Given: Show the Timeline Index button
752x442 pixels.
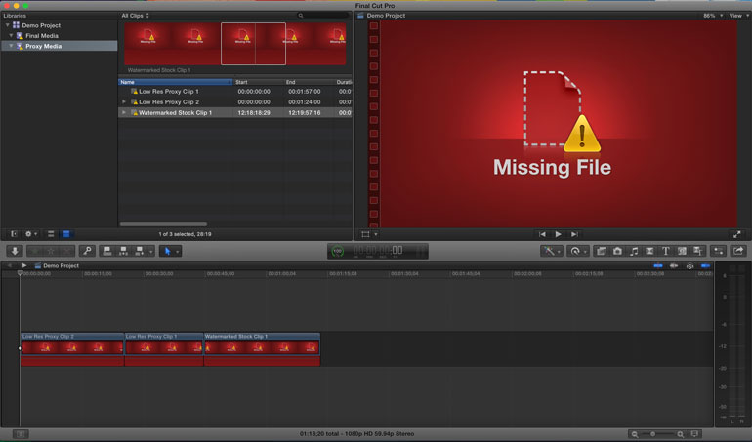Looking at the screenshot, I should [x=21, y=434].
